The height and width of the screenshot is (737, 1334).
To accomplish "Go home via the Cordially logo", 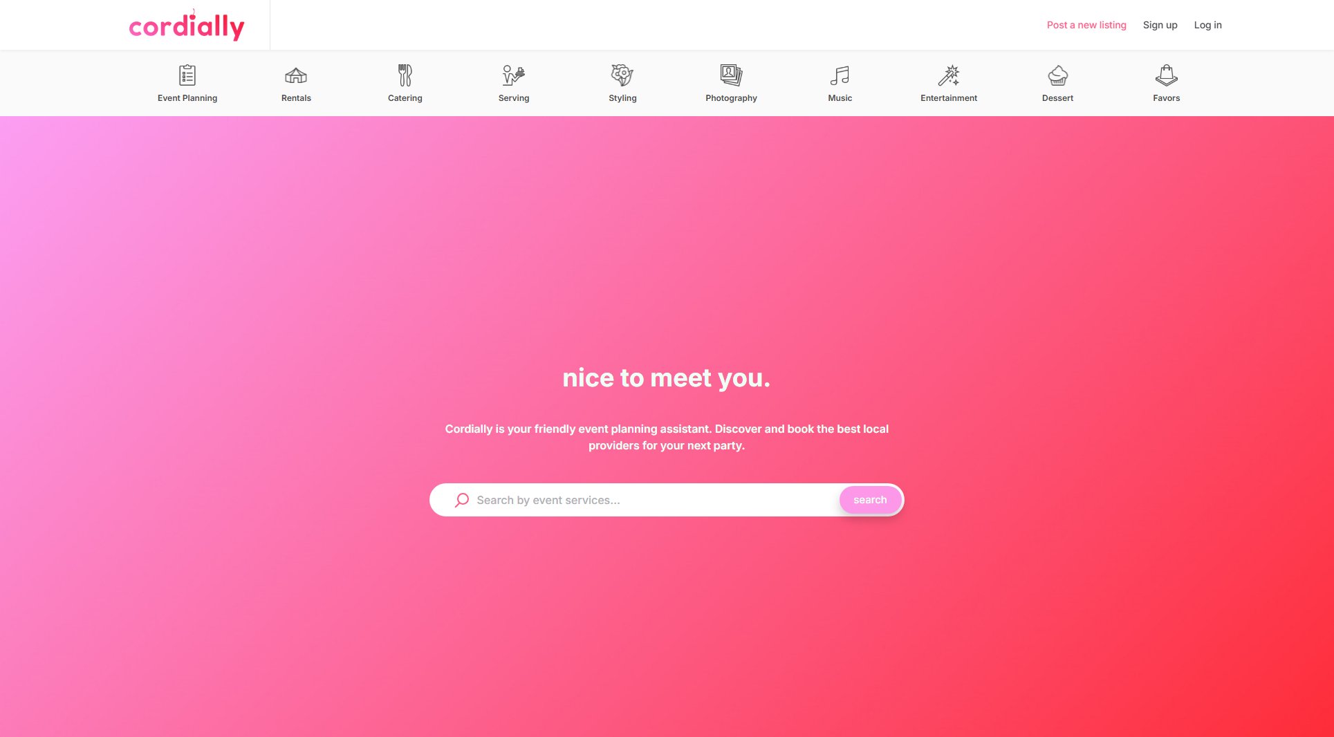I will point(187,26).
